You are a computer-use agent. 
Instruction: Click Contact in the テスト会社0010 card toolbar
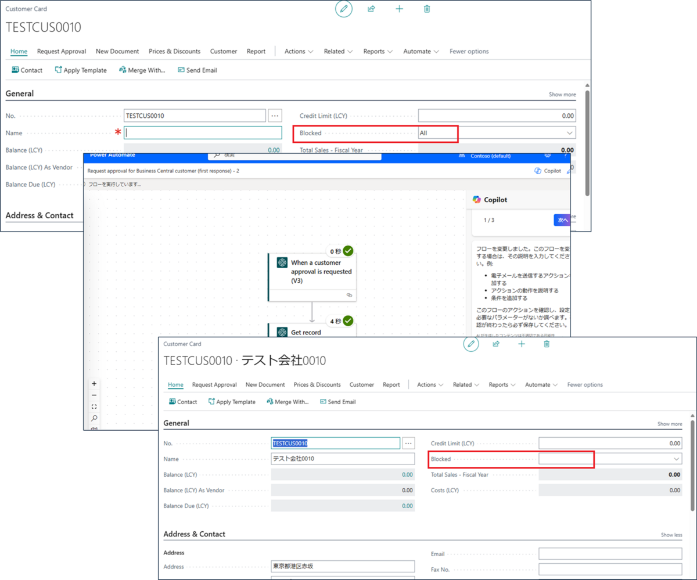(183, 402)
